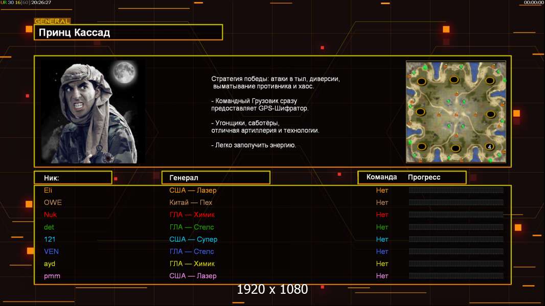The width and height of the screenshot is (545, 306).
Task: Click the elapsed timer in top-right corner
Action: pos(534,3)
